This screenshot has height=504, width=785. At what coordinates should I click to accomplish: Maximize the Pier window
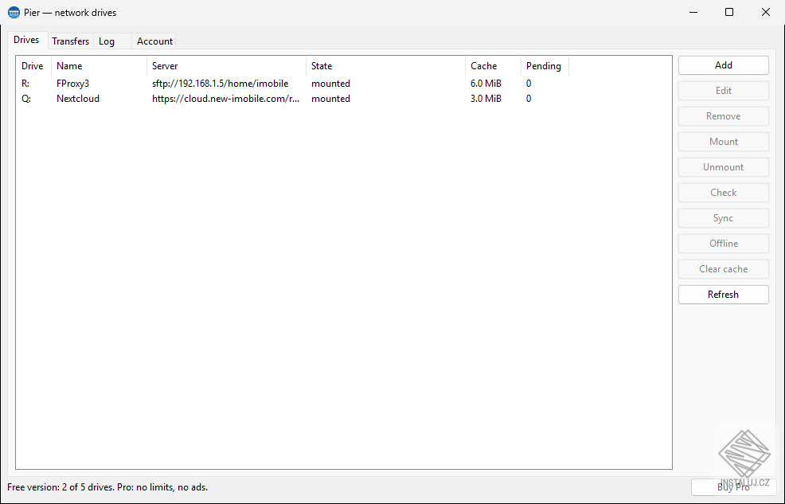pos(729,13)
